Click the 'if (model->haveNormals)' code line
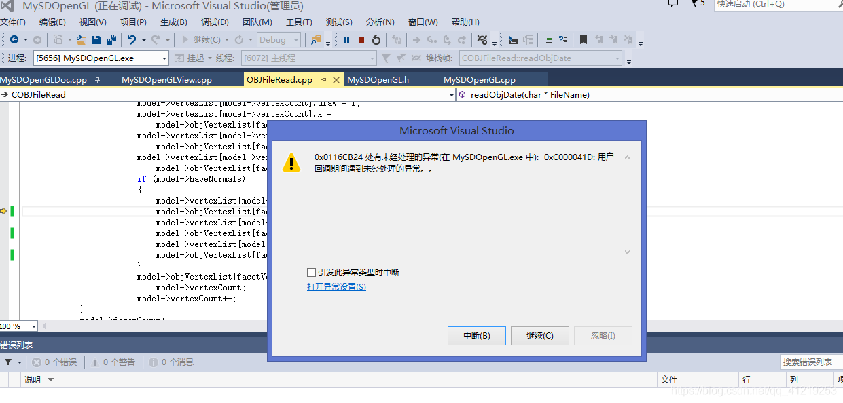 [x=192, y=179]
